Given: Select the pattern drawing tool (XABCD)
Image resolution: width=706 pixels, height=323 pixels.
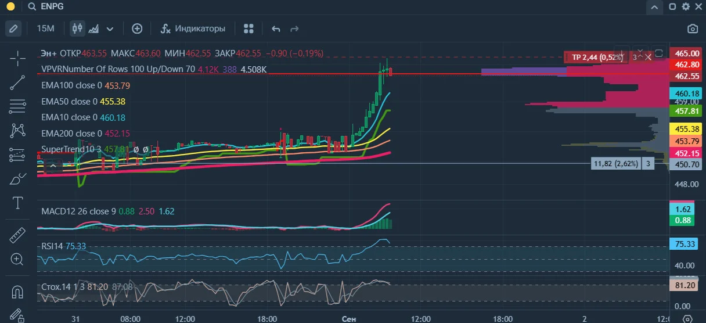Looking at the screenshot, I should 18,131.
